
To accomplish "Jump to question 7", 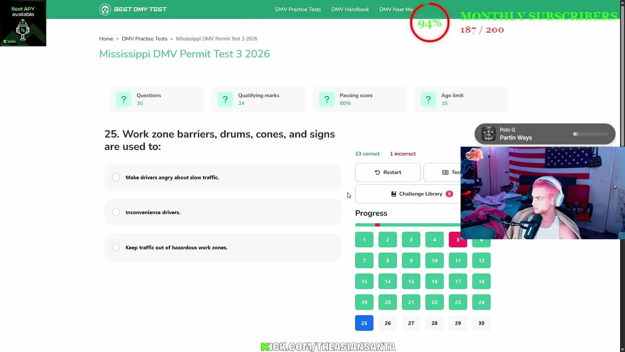I will (364, 261).
